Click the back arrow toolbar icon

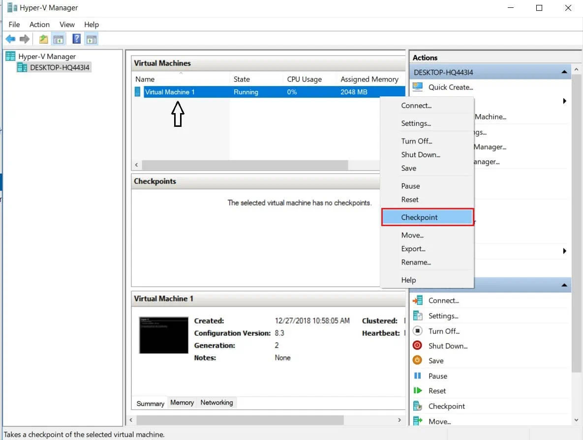point(10,39)
